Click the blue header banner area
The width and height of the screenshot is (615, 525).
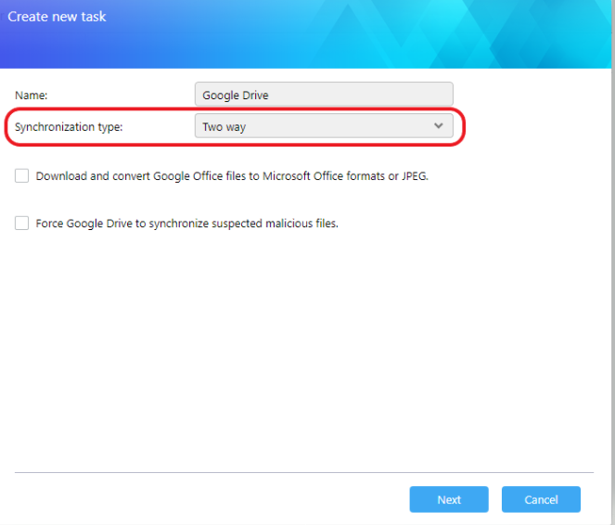(x=305, y=34)
